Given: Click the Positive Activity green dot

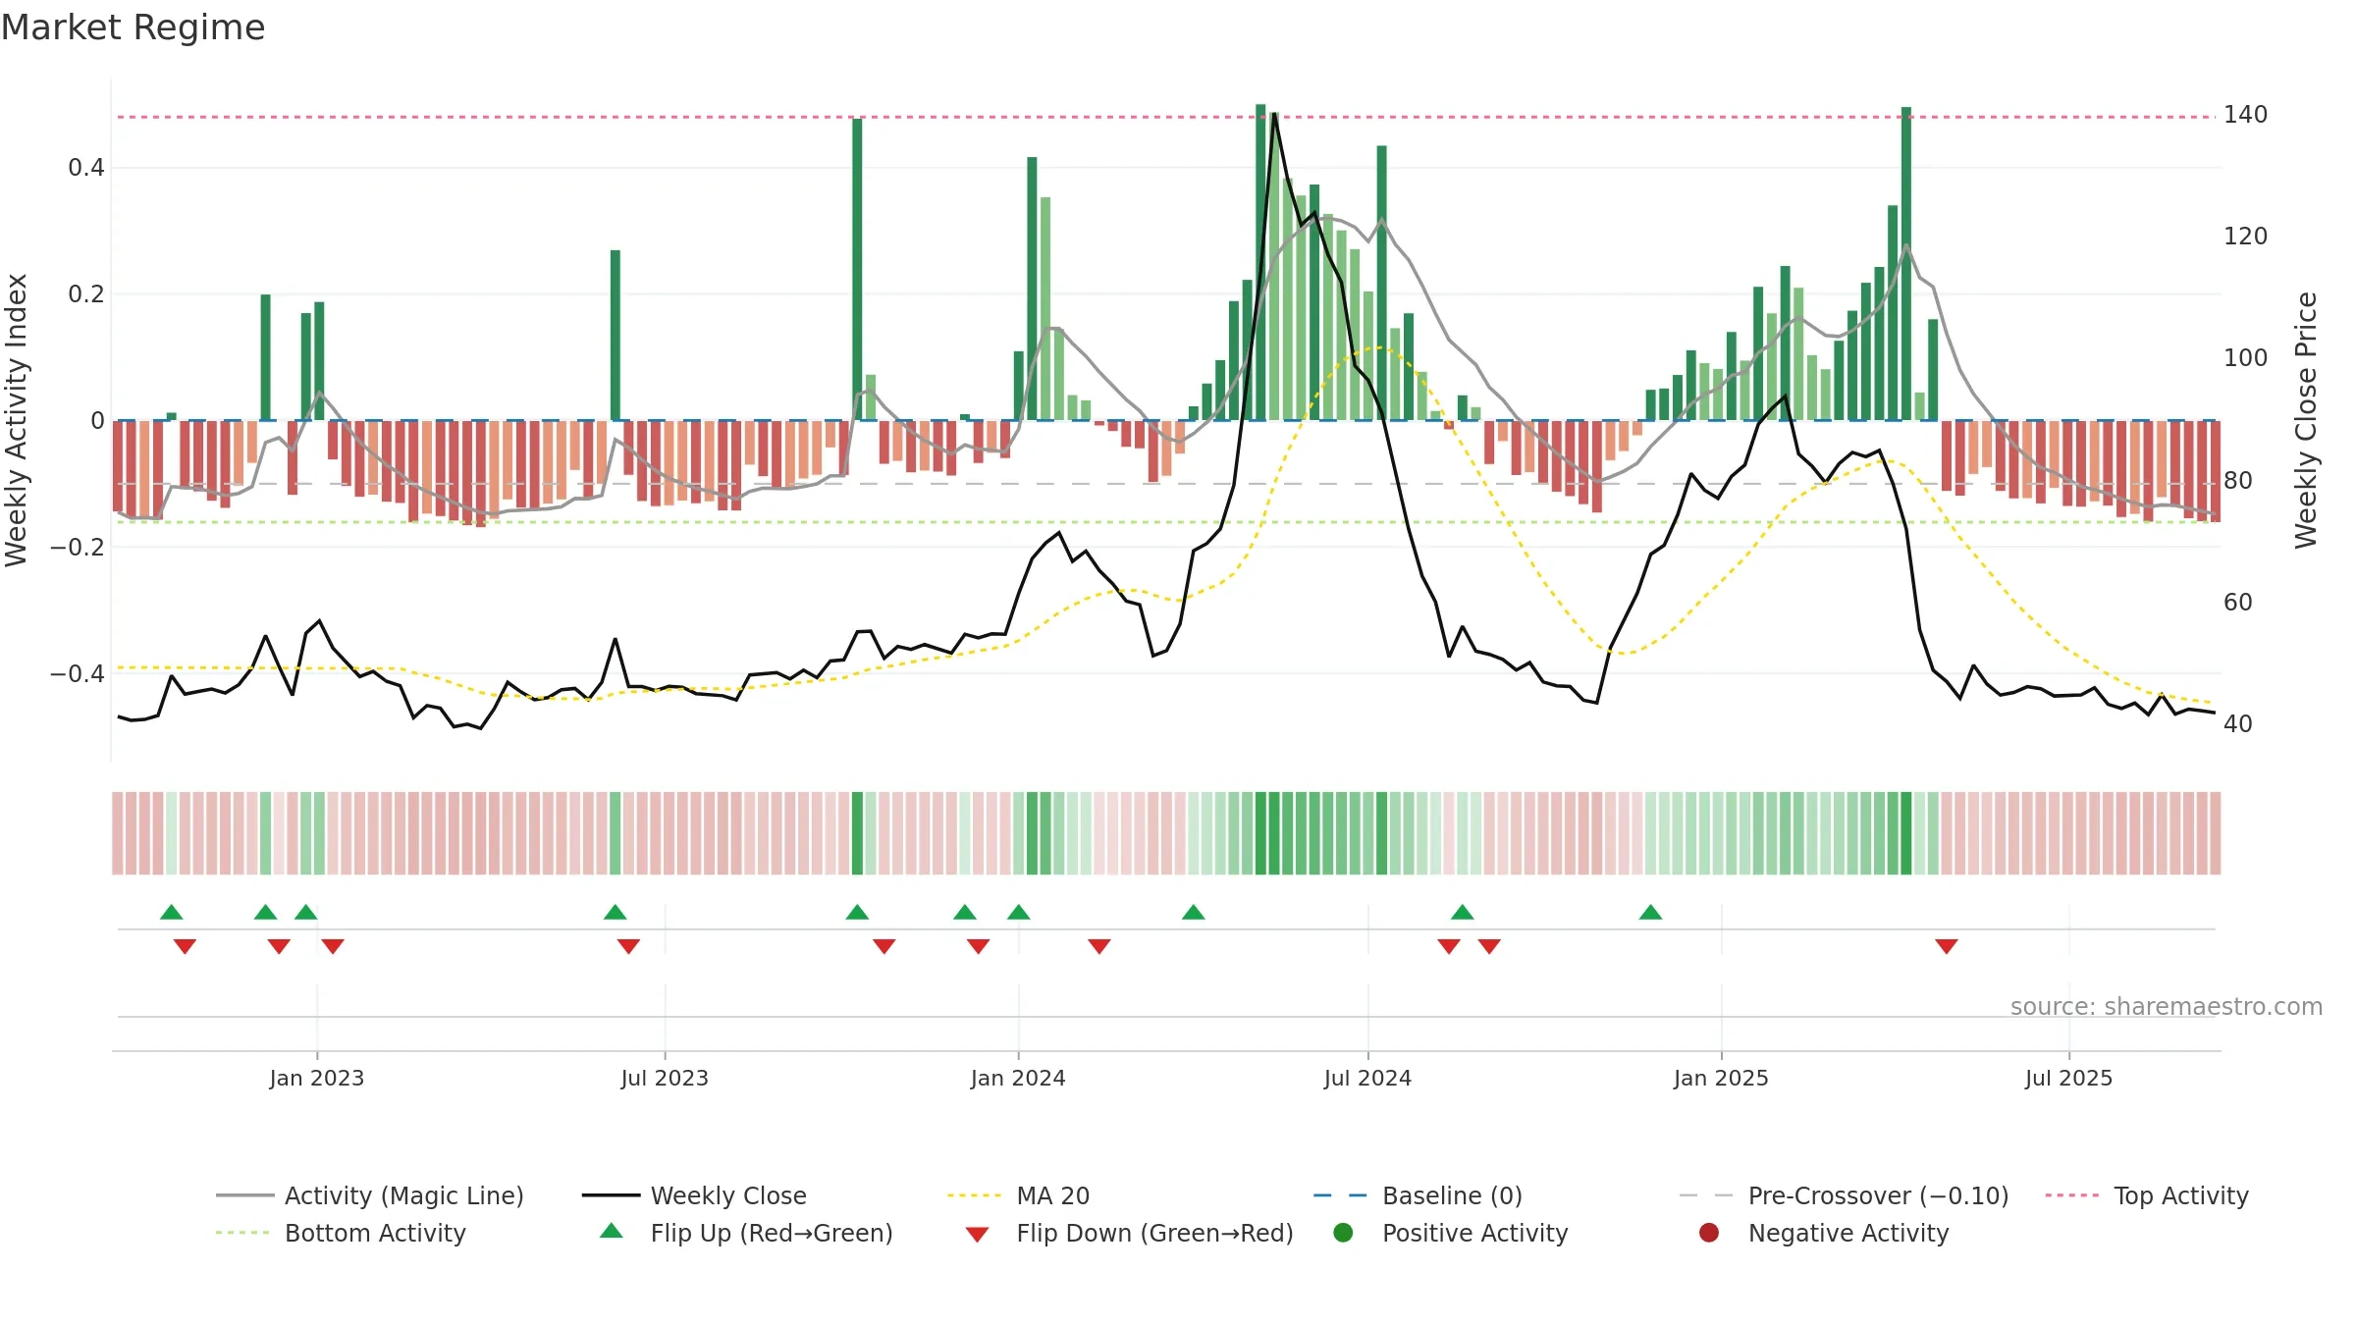Looking at the screenshot, I should click(x=1343, y=1233).
